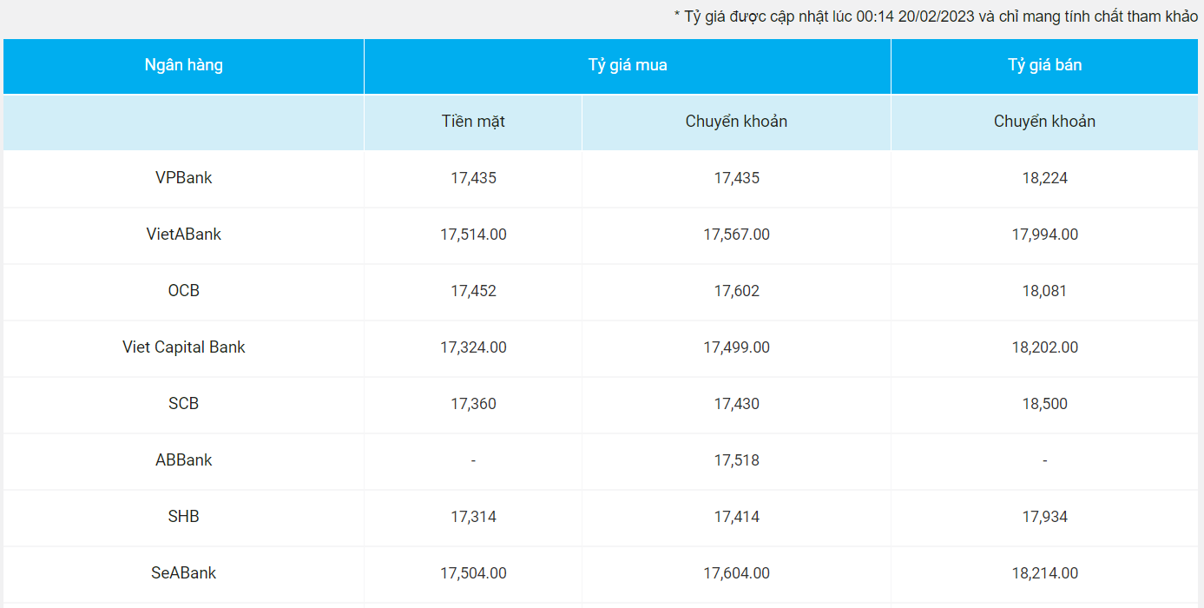Screen dimensions: 1204x608
Task: Select VietABank's cash rate 17,514.00
Action: [x=473, y=235]
